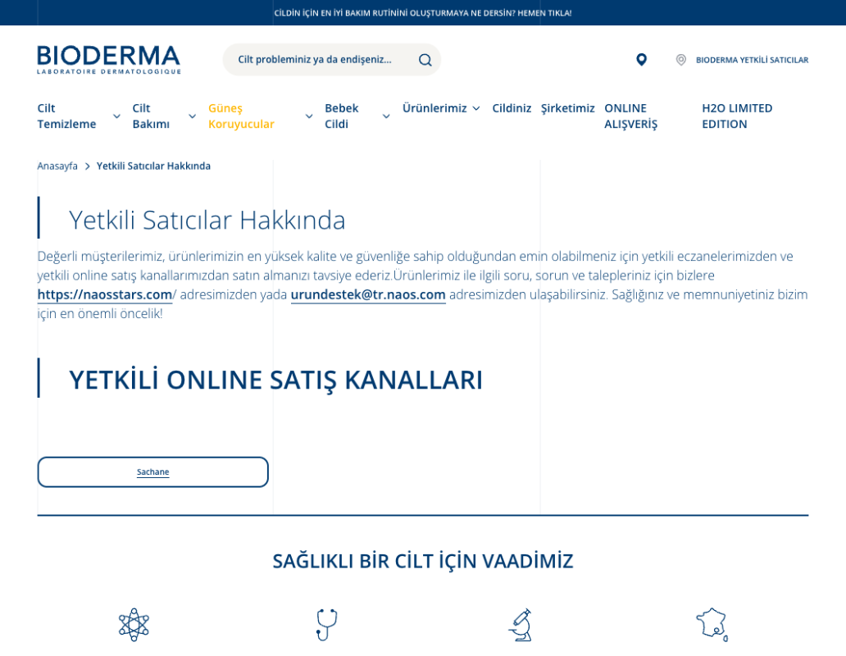The width and height of the screenshot is (846, 656).
Task: Expand the Ürünlerimiz chevron
Action: pyautogui.click(x=476, y=108)
